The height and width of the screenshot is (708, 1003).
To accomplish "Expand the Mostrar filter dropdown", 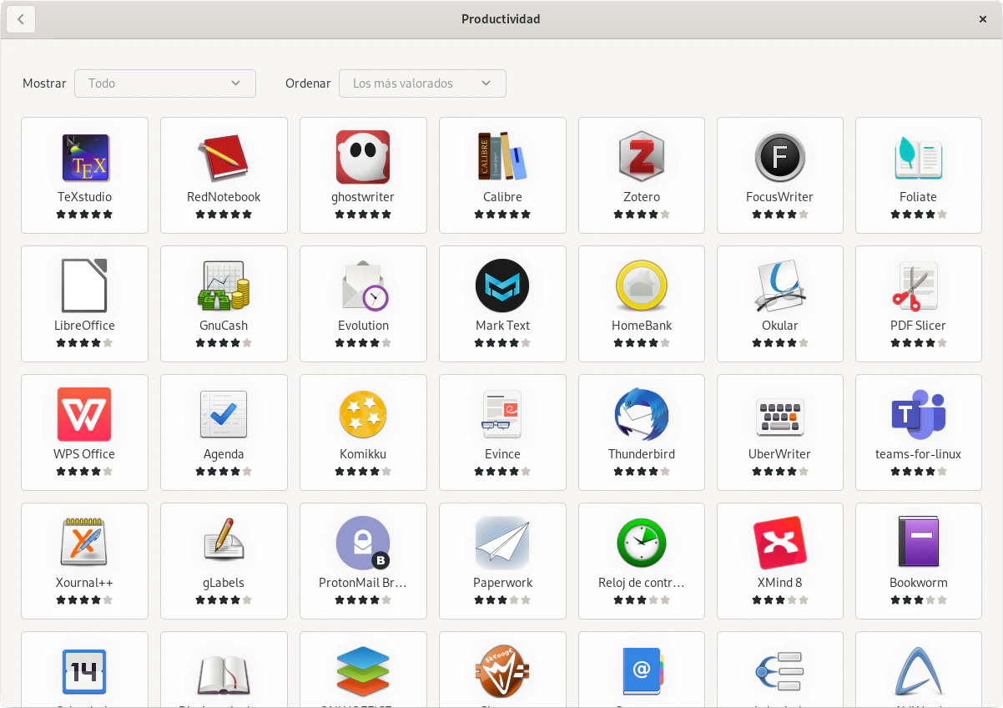I will click(x=165, y=83).
